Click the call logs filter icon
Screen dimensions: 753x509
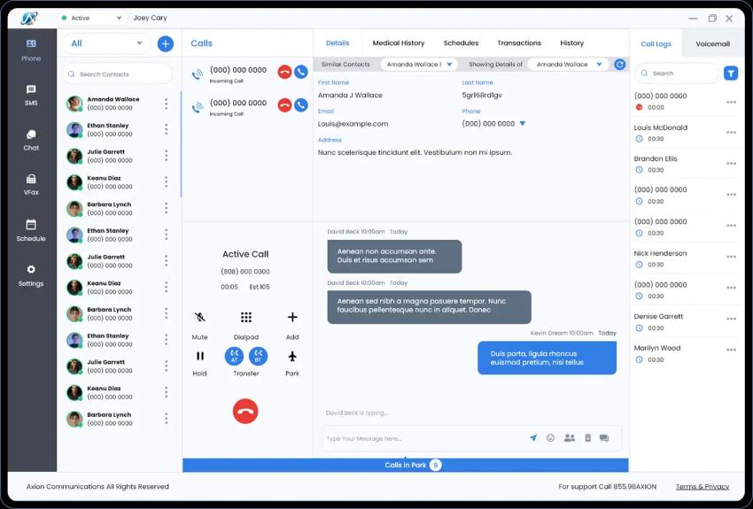click(x=730, y=73)
